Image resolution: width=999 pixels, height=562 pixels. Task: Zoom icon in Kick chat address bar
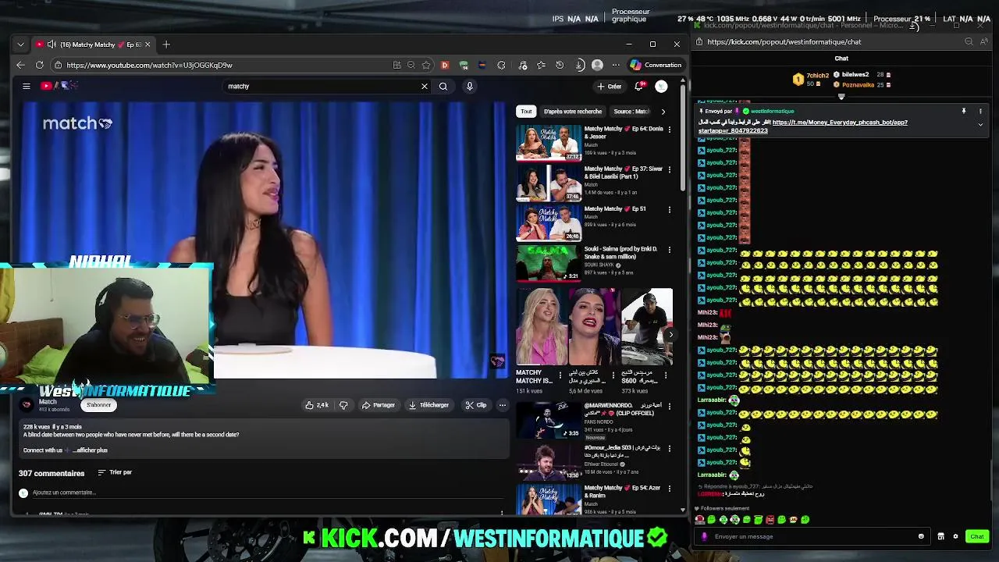click(969, 42)
